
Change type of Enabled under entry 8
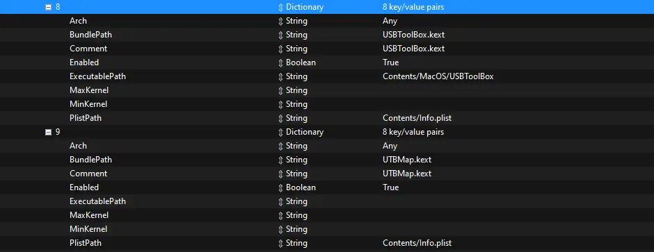click(x=280, y=62)
